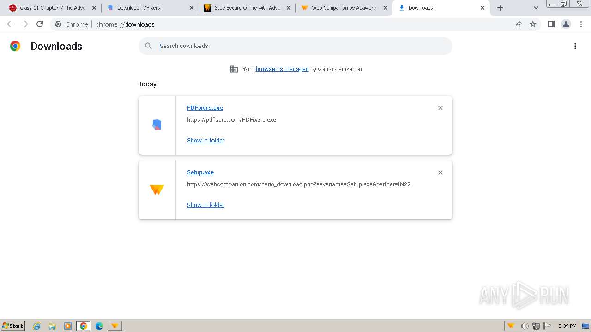Click the webcompanion.com source URL text
Viewport: 591px width, 332px height.
click(301, 184)
